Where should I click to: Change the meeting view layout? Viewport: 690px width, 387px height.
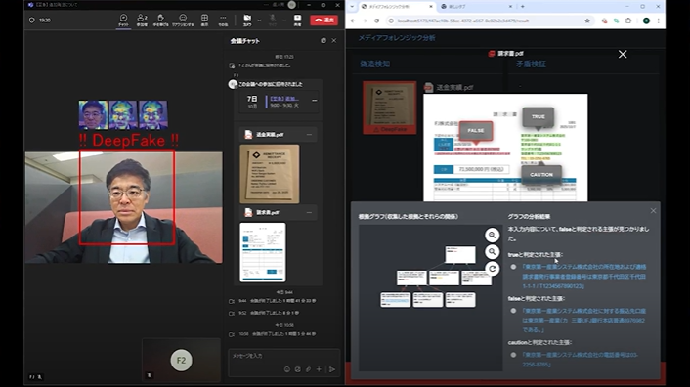[x=204, y=20]
